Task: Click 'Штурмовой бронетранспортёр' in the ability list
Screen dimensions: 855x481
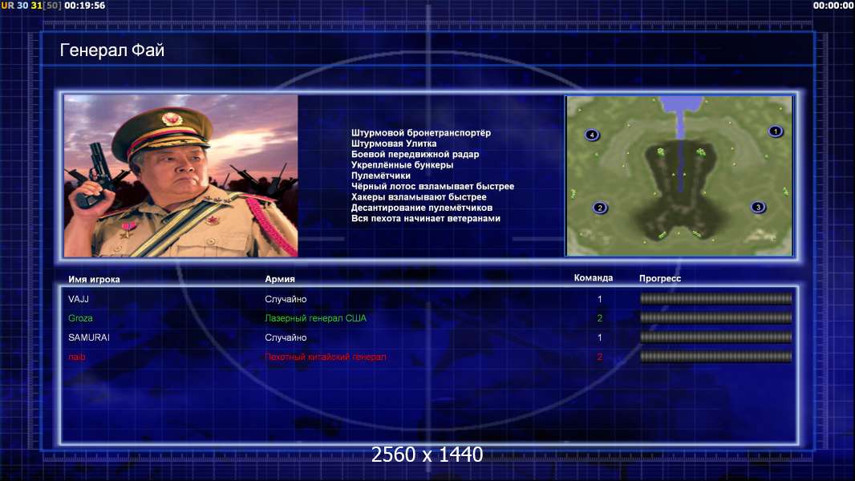Action: point(421,133)
